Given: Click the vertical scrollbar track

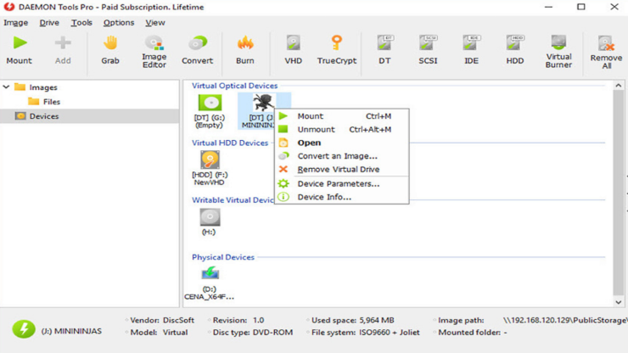Looking at the screenshot, I should [619, 193].
